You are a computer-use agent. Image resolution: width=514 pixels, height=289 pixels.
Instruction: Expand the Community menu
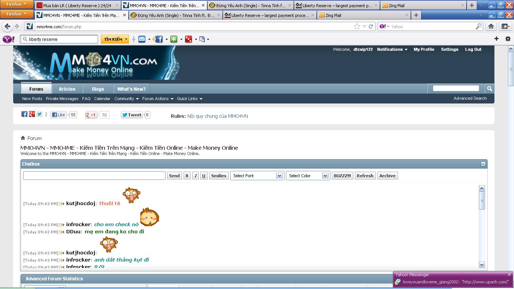pyautogui.click(x=126, y=99)
